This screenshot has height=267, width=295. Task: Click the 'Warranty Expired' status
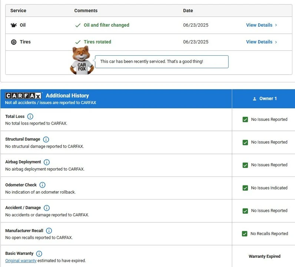(264, 256)
